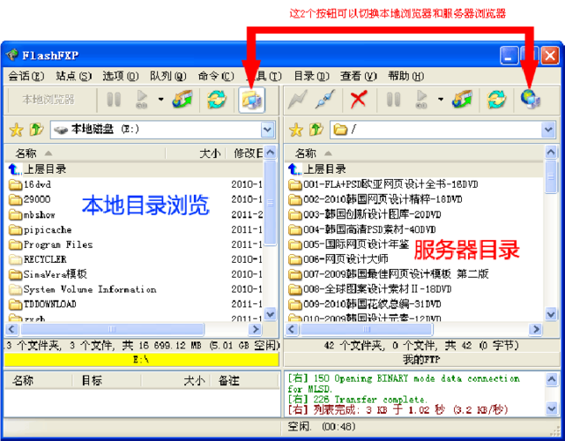Open the 帮助 (Help) menu

pyautogui.click(x=405, y=76)
